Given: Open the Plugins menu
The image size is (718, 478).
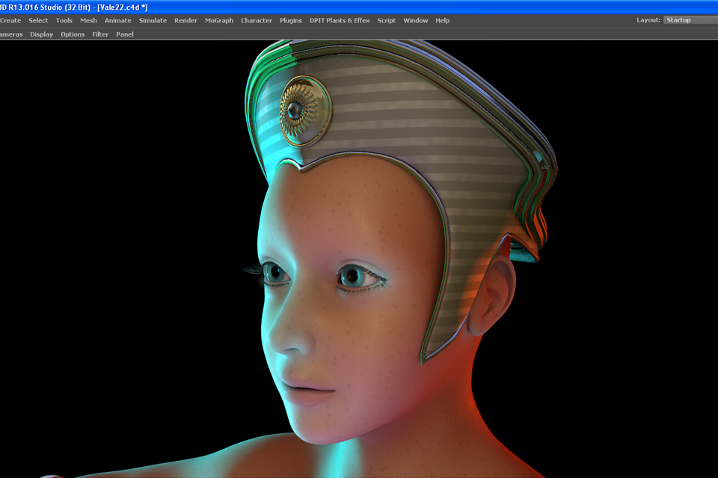Looking at the screenshot, I should 291,21.
